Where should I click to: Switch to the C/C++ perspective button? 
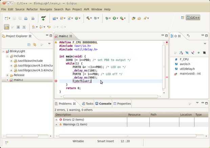(193, 18)
